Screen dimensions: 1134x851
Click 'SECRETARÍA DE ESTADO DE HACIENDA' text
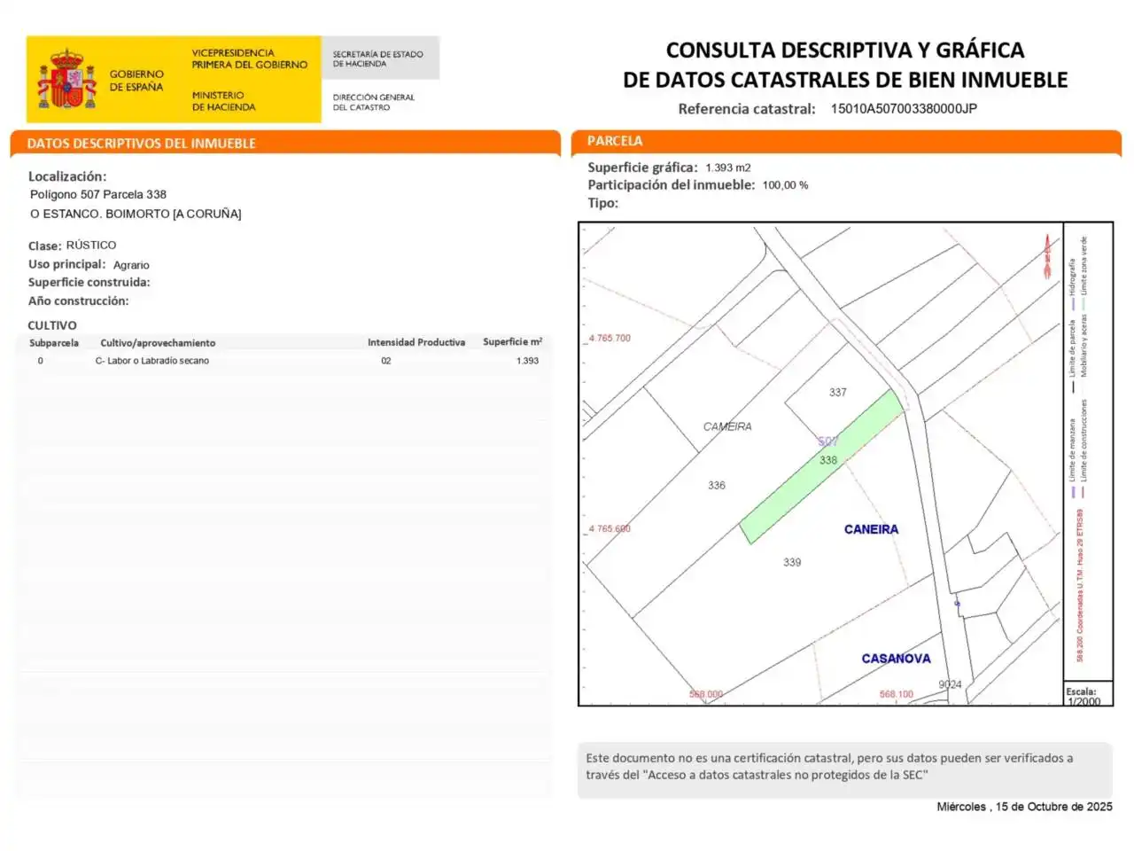[377, 59]
